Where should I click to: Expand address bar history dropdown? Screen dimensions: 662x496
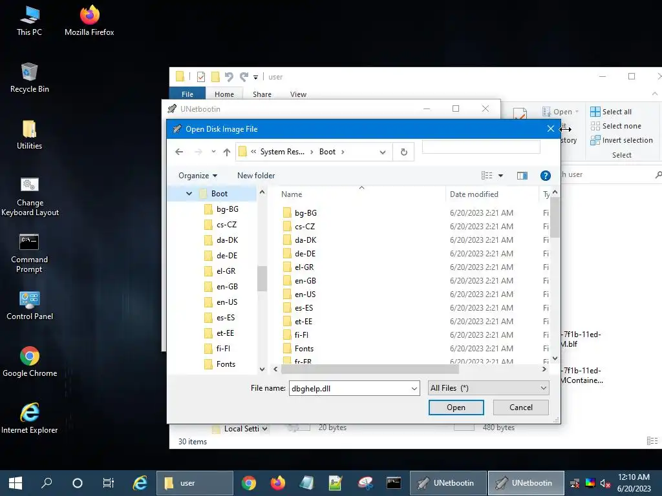coord(383,152)
